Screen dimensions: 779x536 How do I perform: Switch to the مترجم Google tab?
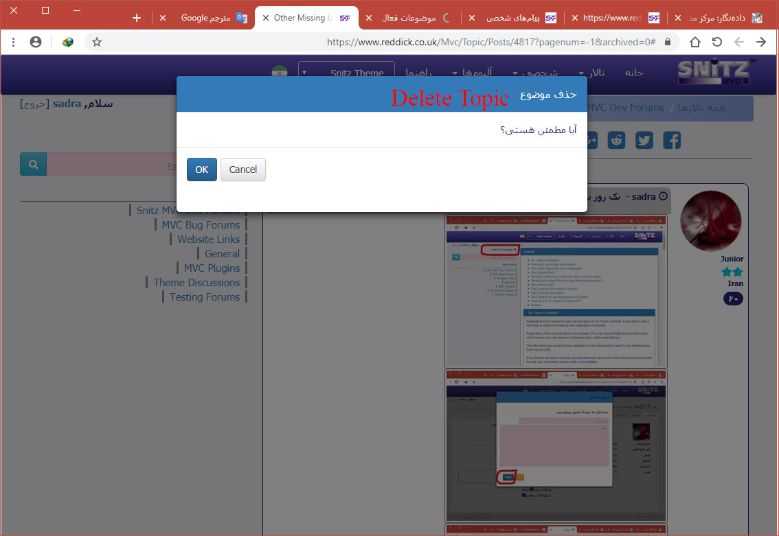206,18
